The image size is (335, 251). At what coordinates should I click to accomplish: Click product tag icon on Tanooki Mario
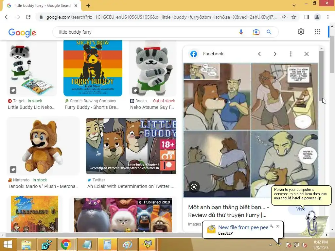click(x=13, y=170)
